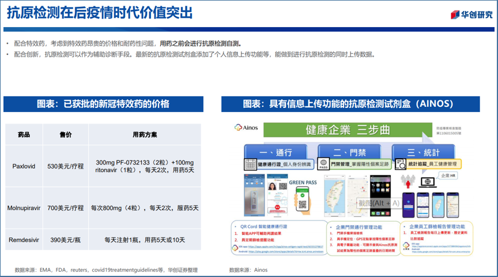Click the second bullet starting 配合创新

click(195, 54)
